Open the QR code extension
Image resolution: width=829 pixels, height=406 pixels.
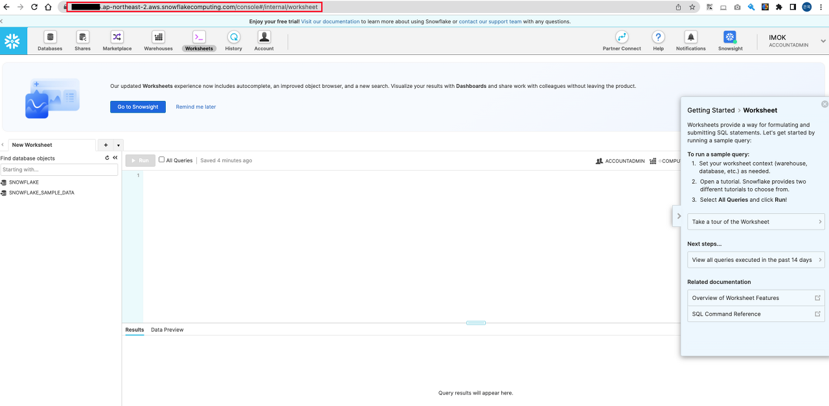pos(709,7)
